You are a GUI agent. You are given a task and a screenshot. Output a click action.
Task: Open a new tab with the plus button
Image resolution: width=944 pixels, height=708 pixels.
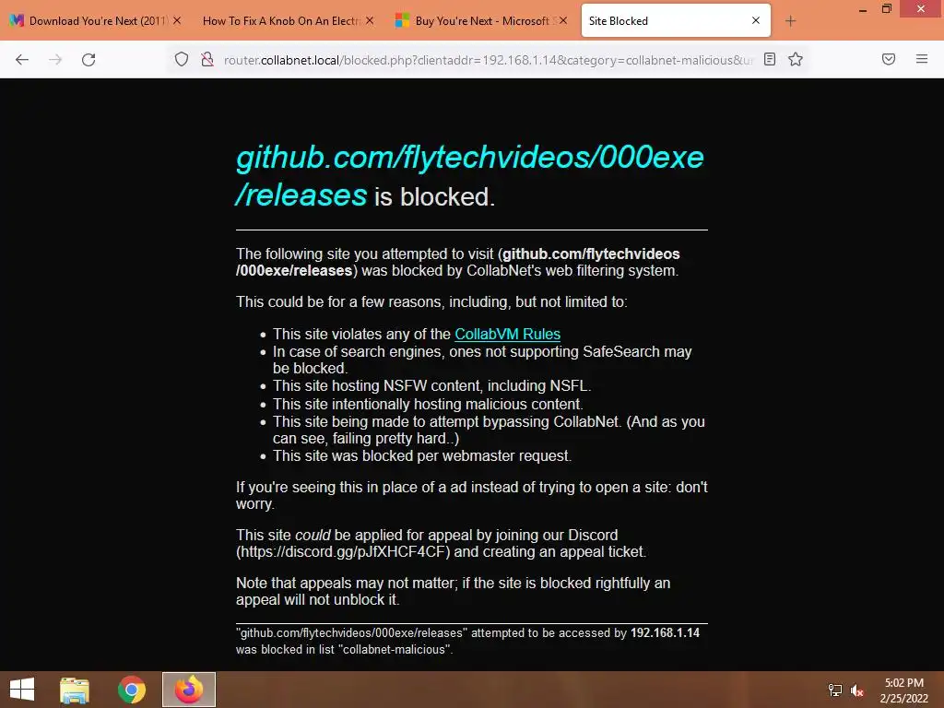point(790,21)
